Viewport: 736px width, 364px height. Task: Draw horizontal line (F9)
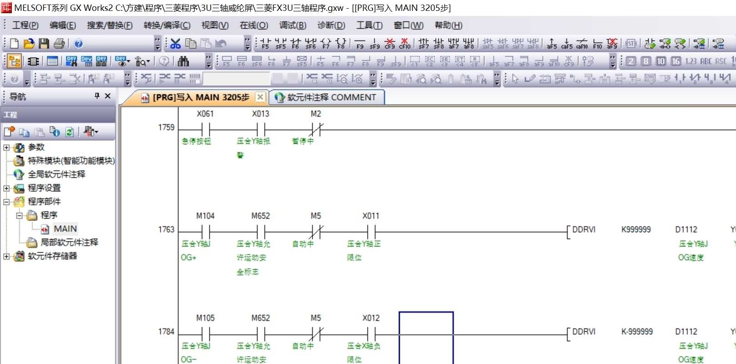click(x=360, y=44)
